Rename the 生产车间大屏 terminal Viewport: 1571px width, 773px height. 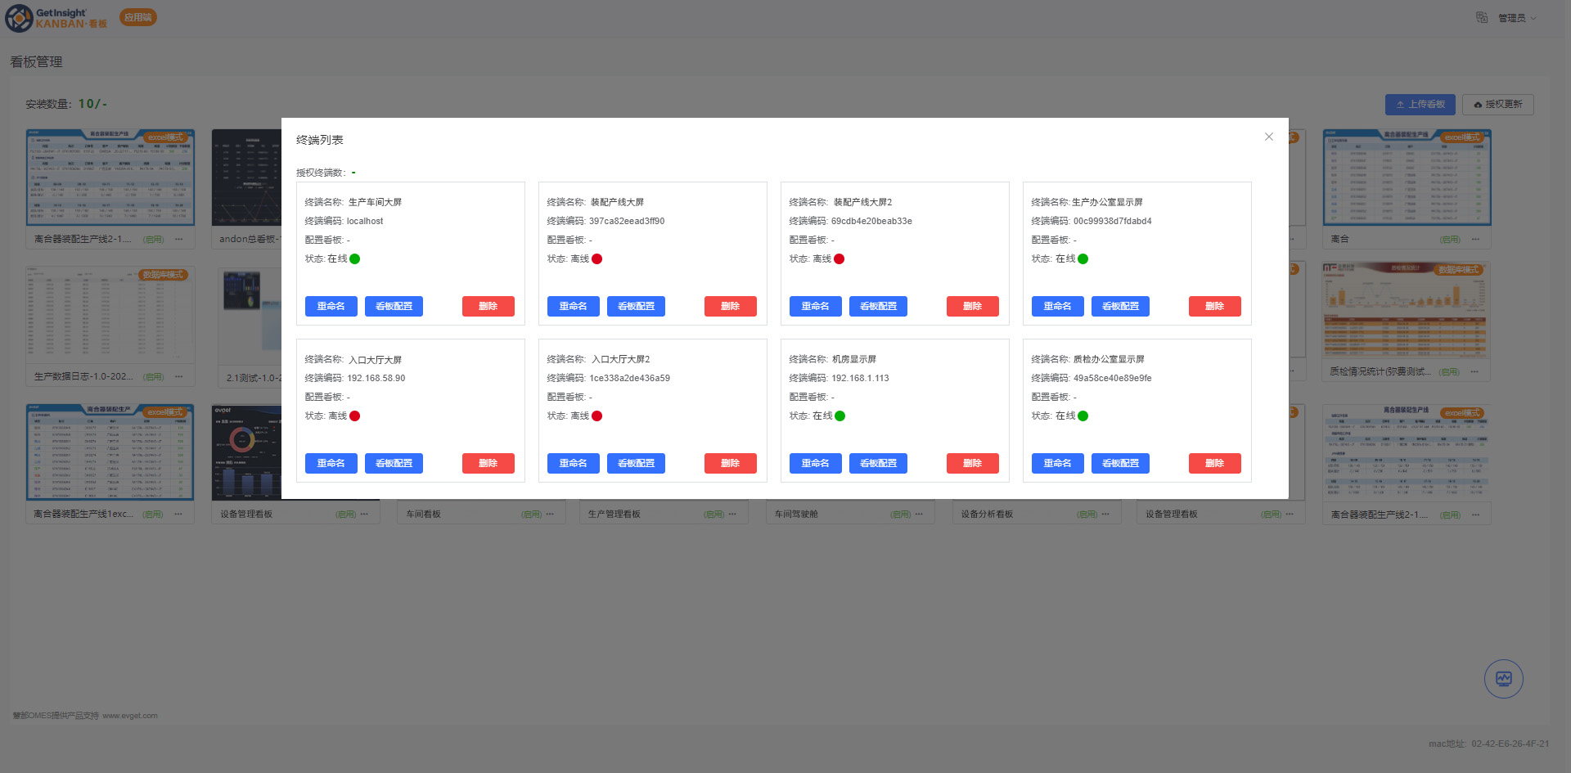pos(331,306)
